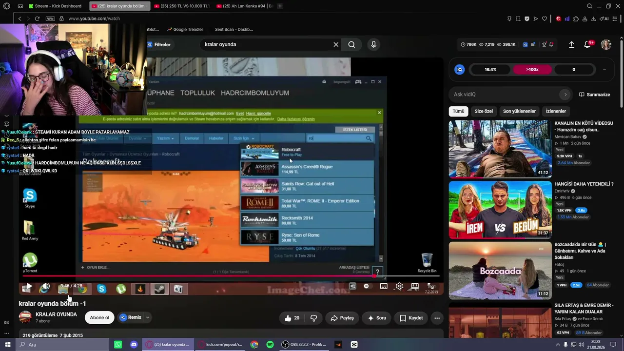Click the address bar URL
624x351 pixels.
tap(94, 19)
